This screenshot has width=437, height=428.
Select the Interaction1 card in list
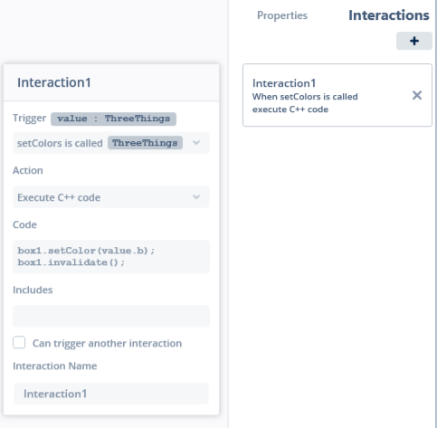click(337, 95)
